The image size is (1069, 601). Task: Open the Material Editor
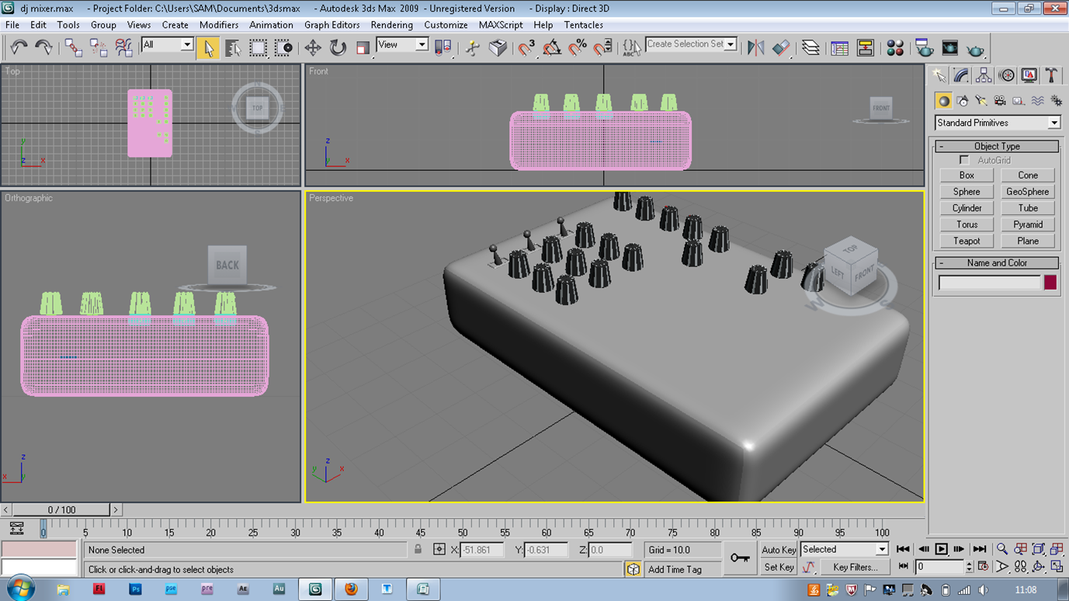pyautogui.click(x=894, y=47)
